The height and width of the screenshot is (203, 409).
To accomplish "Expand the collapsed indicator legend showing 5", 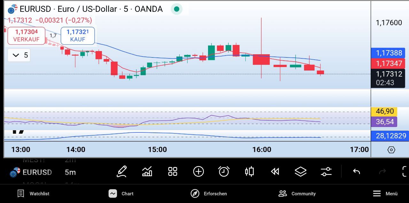I will (x=19, y=55).
